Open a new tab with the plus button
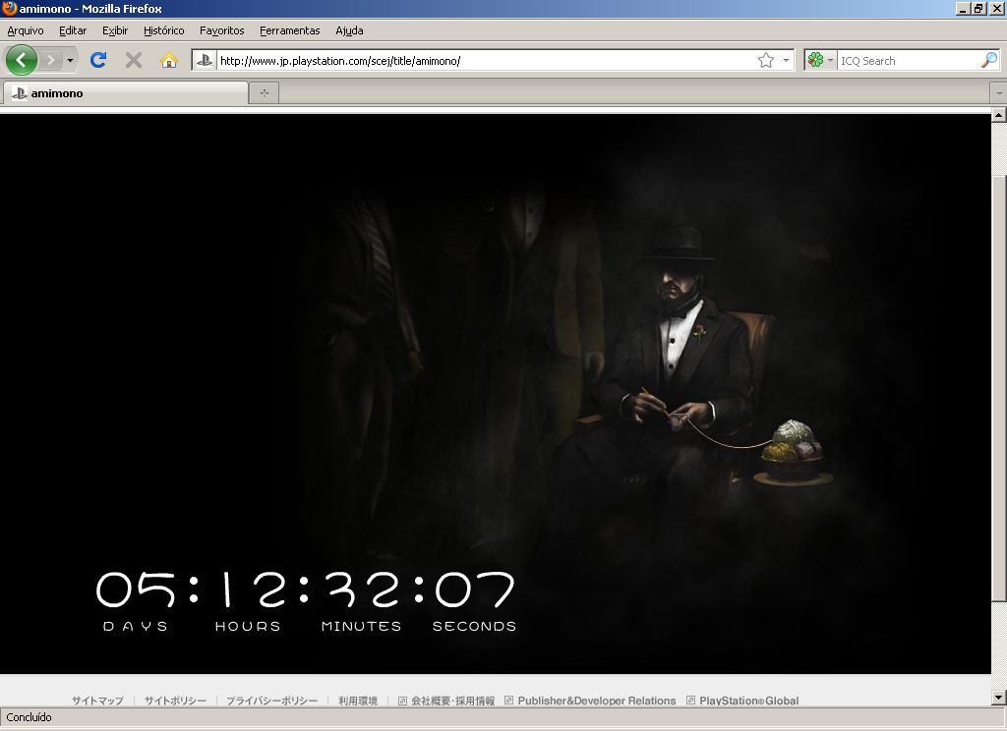The height and width of the screenshot is (731, 1007). point(264,93)
